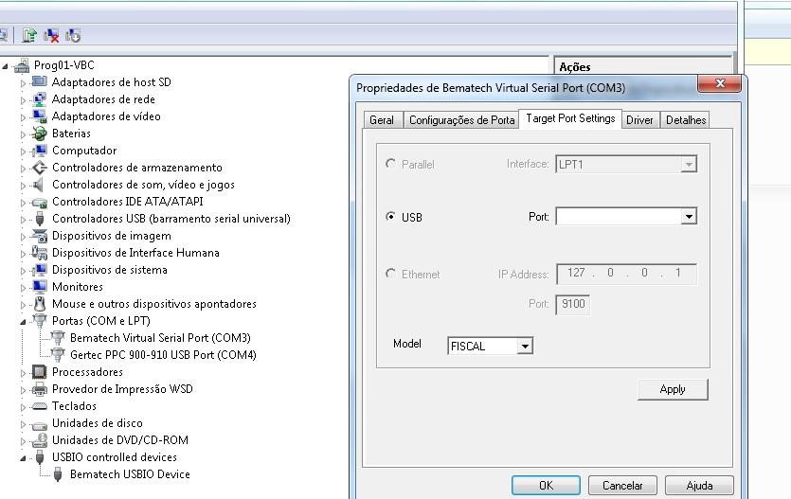Select the Bematech USBIO Device row

pyautogui.click(x=130, y=474)
